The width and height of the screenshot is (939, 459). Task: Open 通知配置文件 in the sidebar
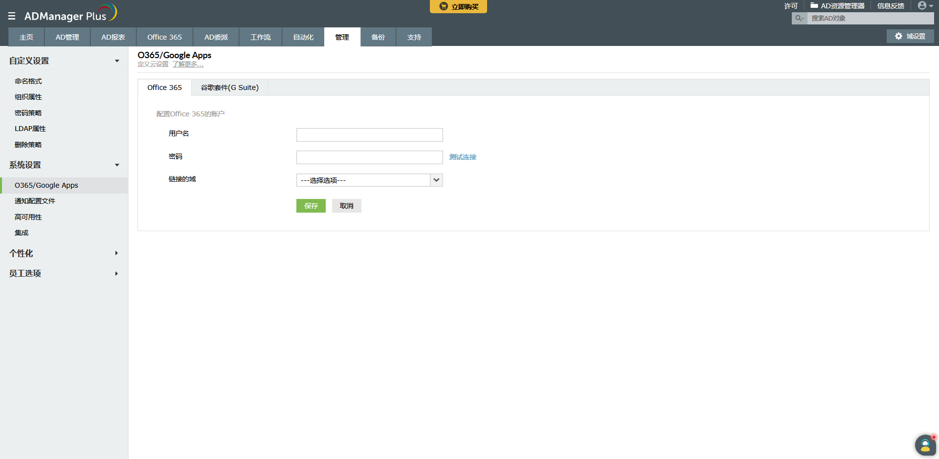tap(35, 201)
